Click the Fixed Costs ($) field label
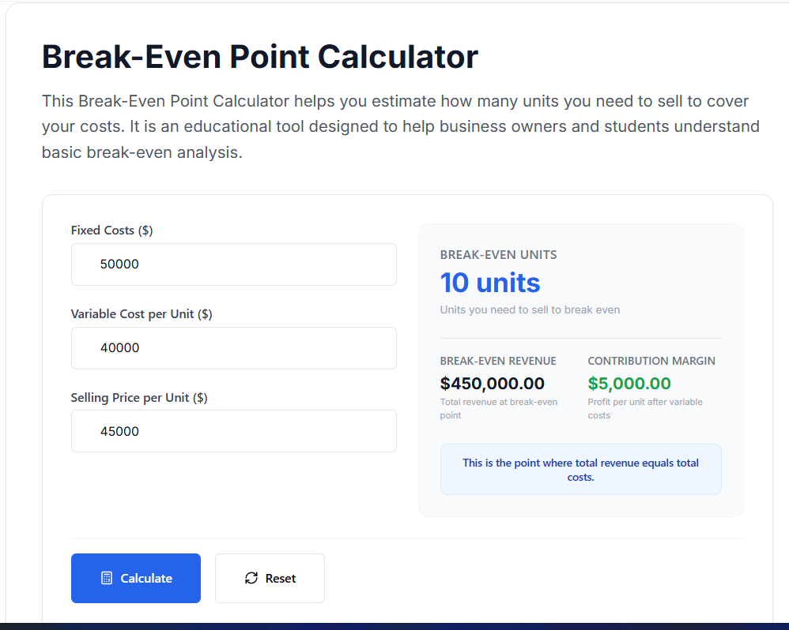Screen dimensions: 789x630 coord(111,230)
